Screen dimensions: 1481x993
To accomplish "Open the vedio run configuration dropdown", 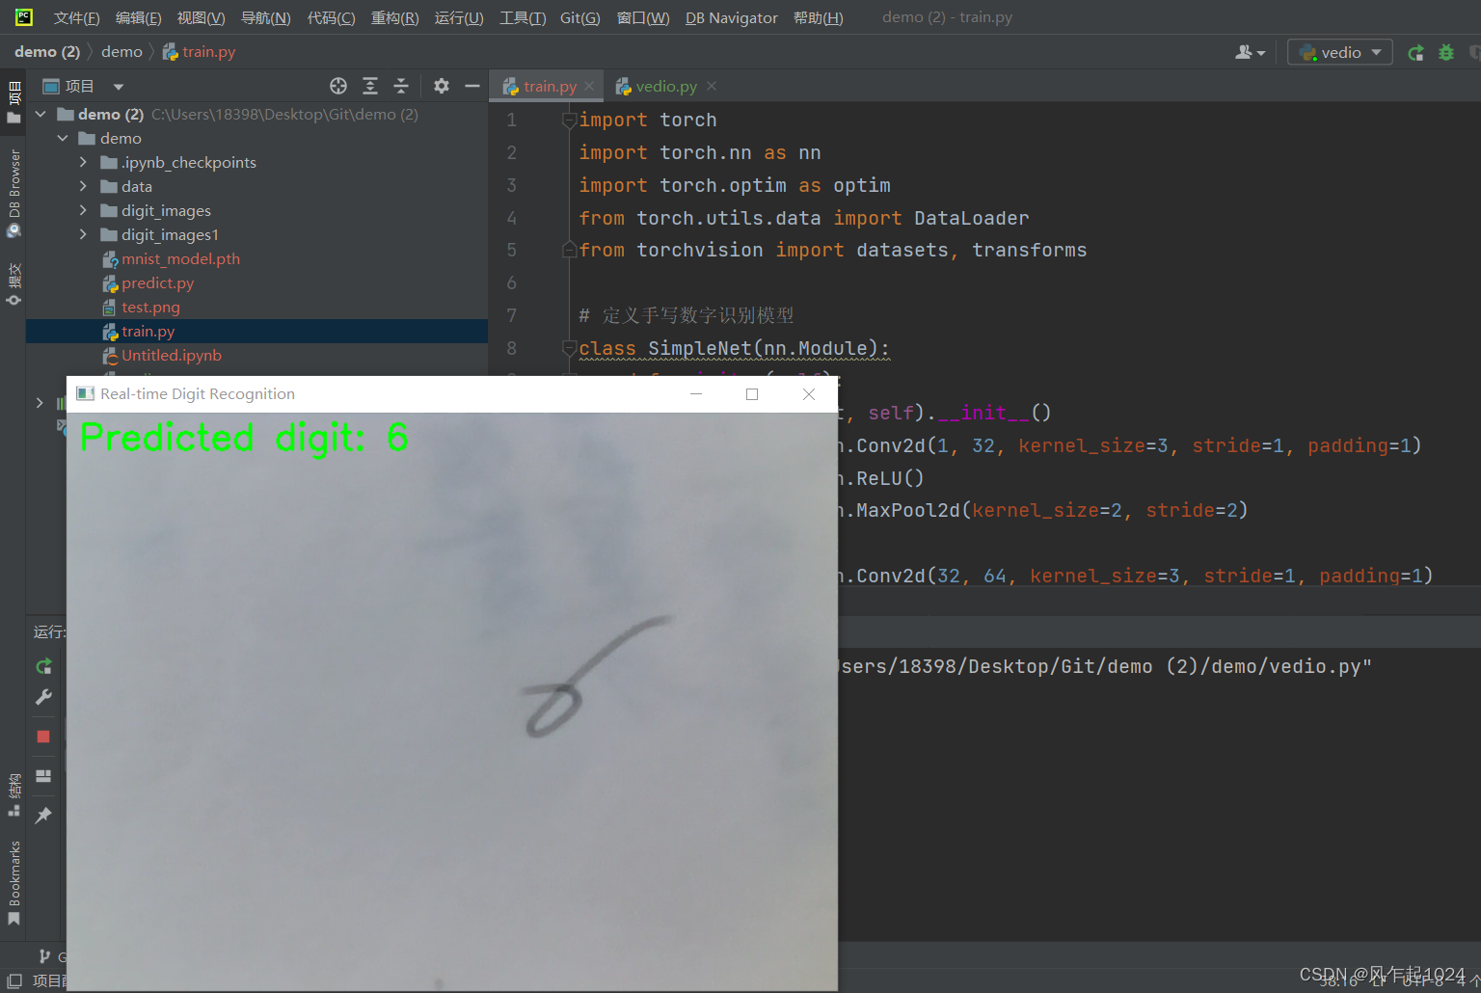I will [x=1339, y=52].
